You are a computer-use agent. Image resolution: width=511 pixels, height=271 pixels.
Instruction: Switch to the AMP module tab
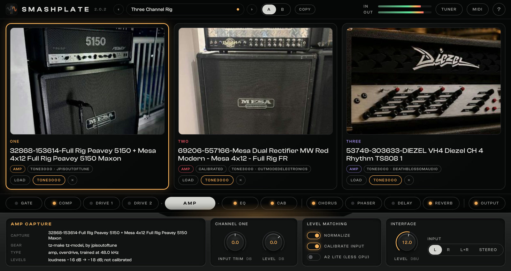(x=190, y=203)
